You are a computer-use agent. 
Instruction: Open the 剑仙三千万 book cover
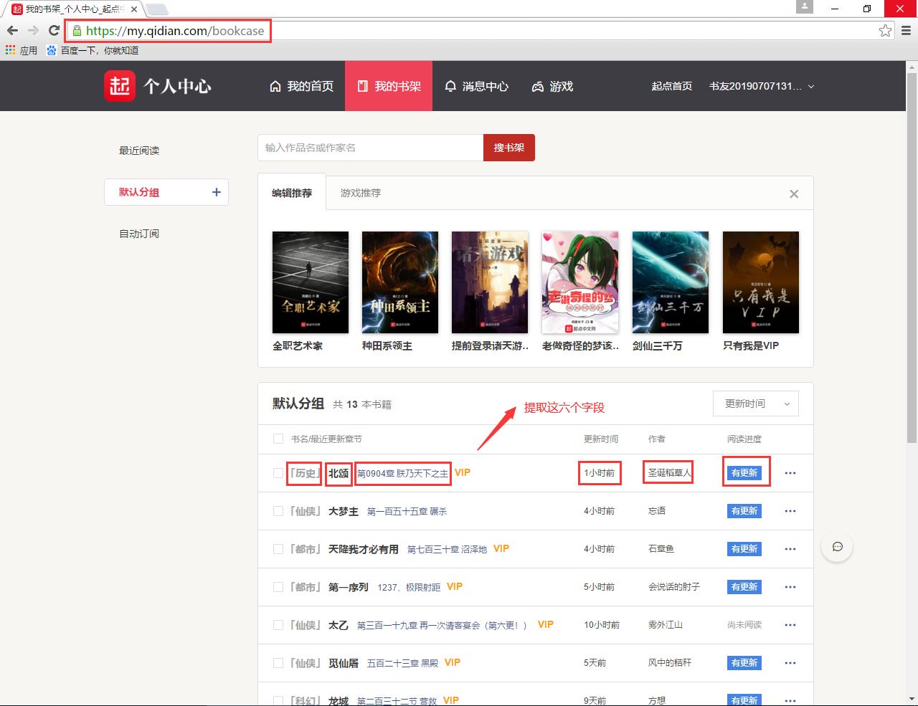coord(671,282)
